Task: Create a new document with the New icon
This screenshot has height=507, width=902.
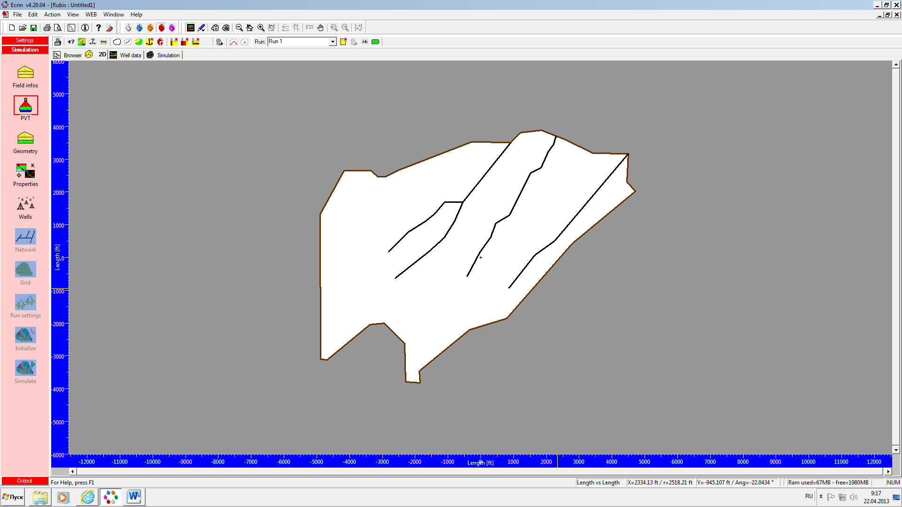Action: 12,28
